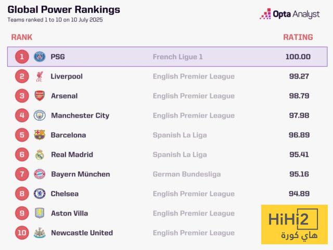The width and height of the screenshot is (333, 250).
Task: Click PSG's 100.00 rating value
Action: point(298,57)
